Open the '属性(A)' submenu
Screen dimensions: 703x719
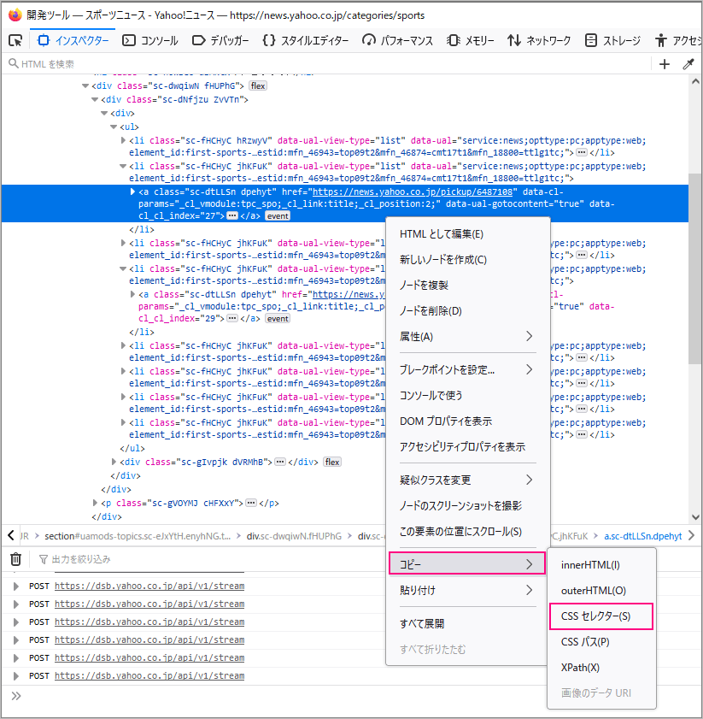(468, 337)
